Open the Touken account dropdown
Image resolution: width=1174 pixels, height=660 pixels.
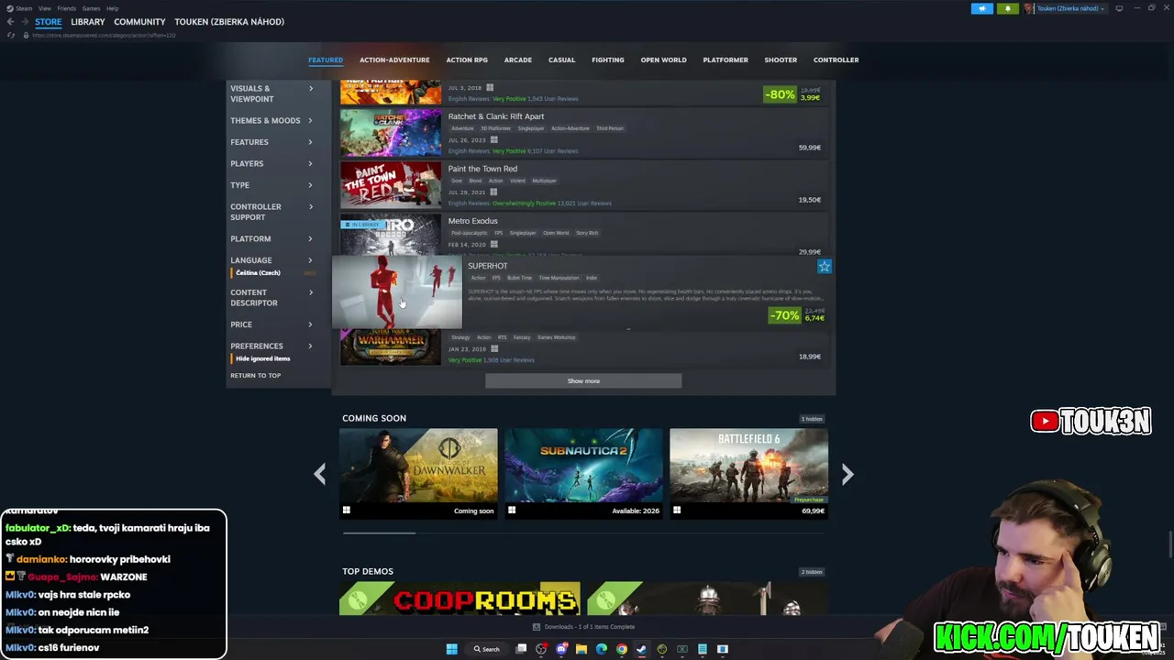(x=1071, y=8)
